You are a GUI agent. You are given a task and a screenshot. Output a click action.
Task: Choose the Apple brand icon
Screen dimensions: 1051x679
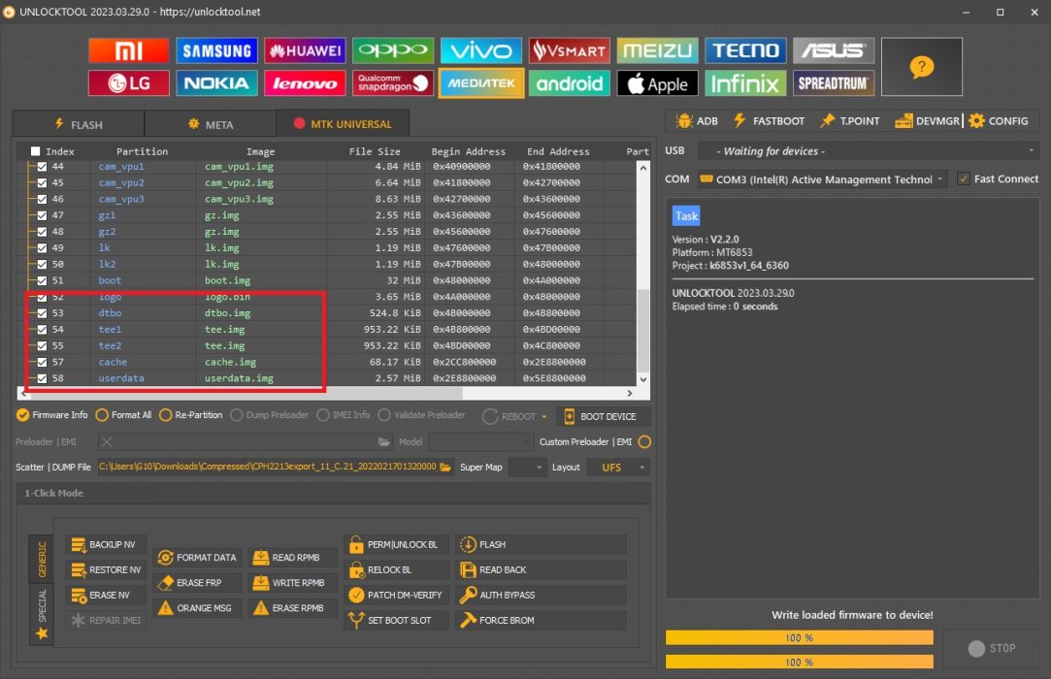(x=658, y=83)
